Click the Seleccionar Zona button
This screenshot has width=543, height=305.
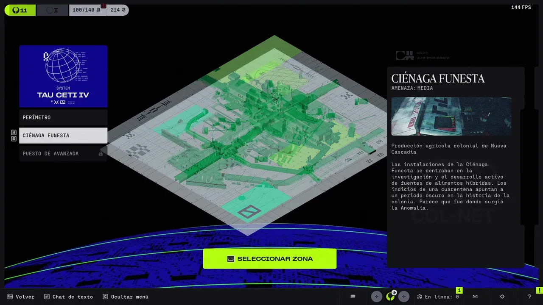[270, 259]
